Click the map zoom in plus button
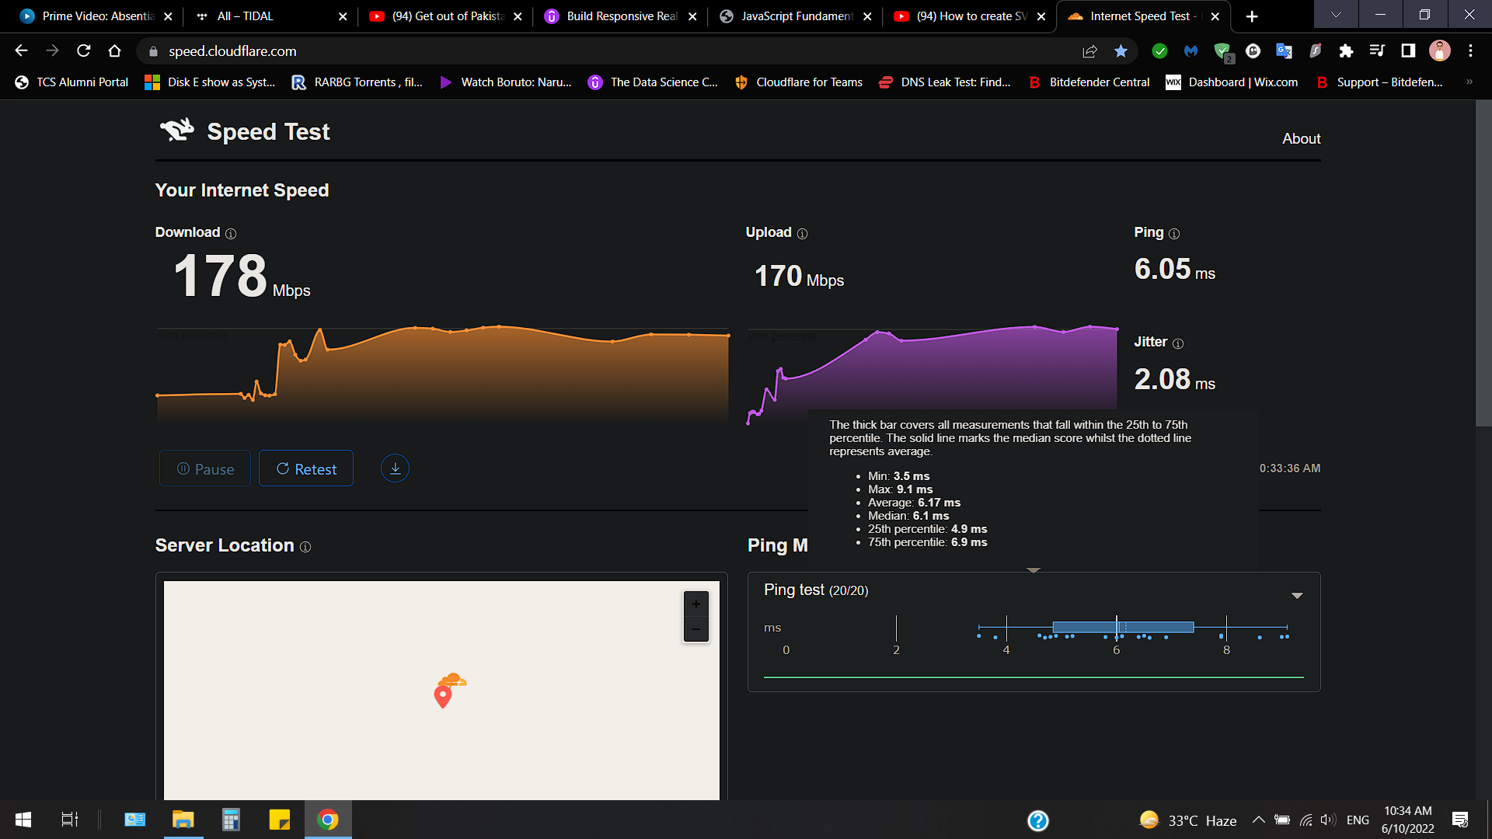 pos(695,604)
